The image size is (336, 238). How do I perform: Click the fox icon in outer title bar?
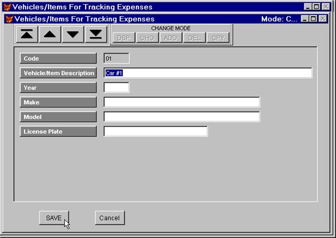click(7, 7)
